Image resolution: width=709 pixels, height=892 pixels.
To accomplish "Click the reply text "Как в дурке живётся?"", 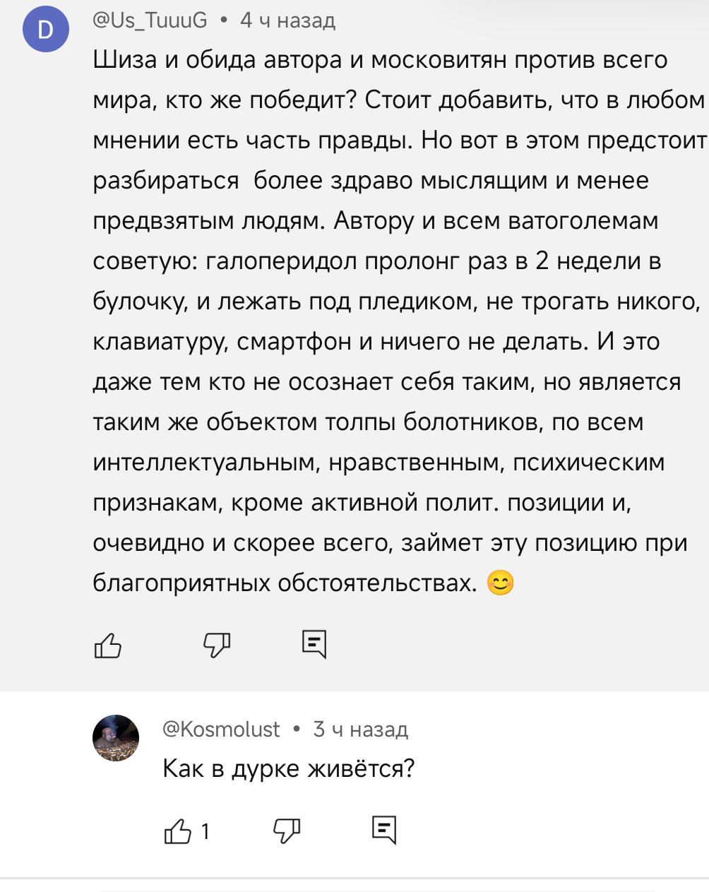I will click(x=288, y=768).
